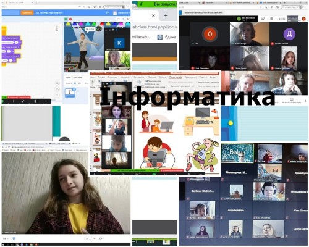Open chat in the Teams meeting toolbar

[272, 19]
